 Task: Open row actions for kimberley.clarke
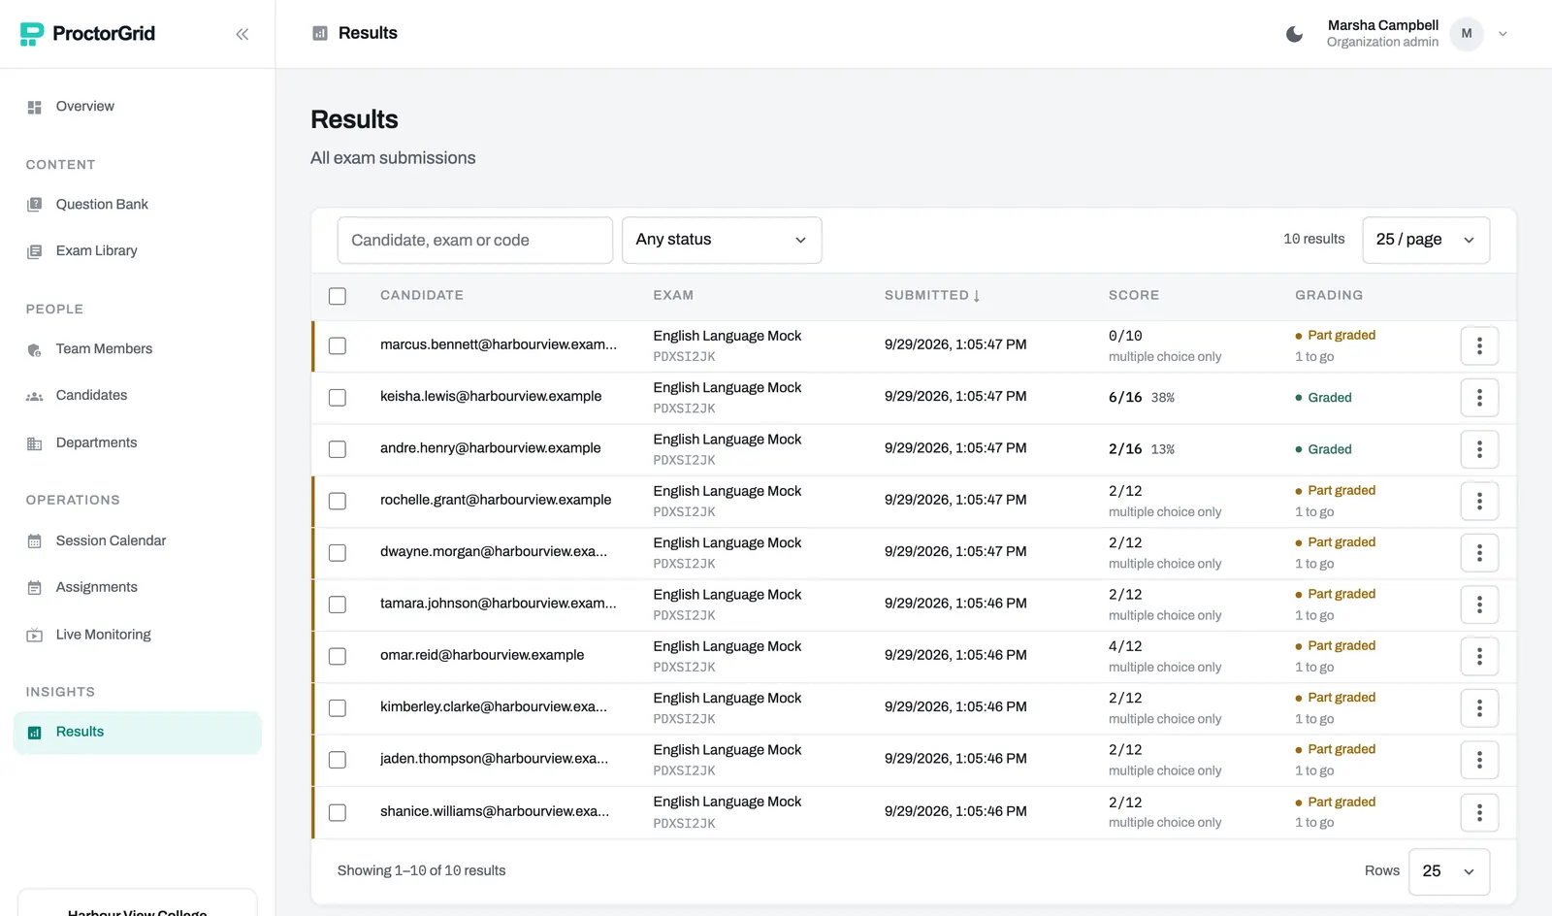tap(1479, 708)
